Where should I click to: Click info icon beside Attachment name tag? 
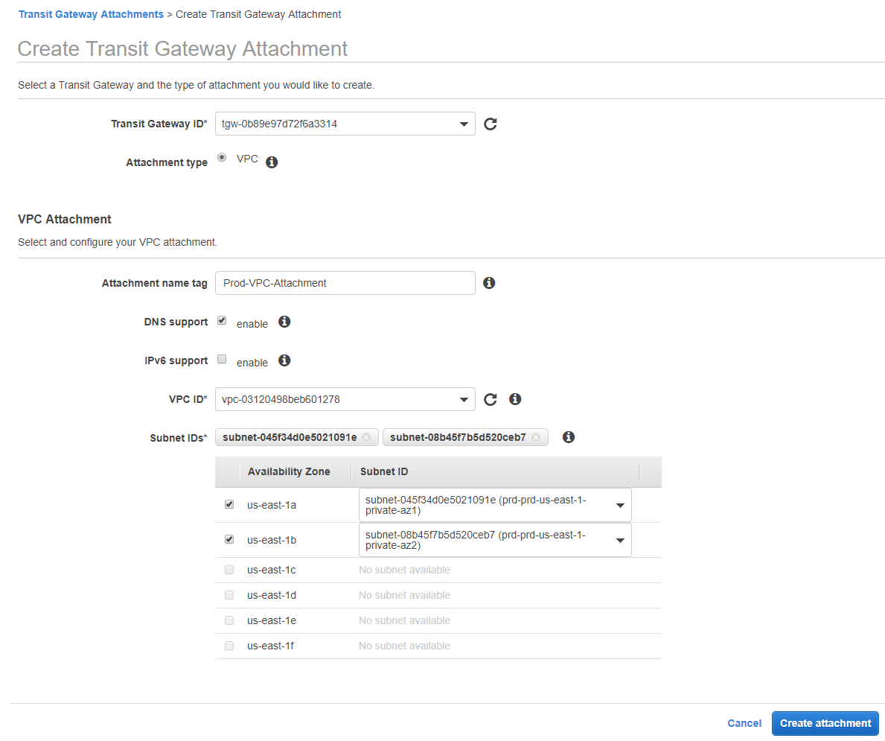489,283
